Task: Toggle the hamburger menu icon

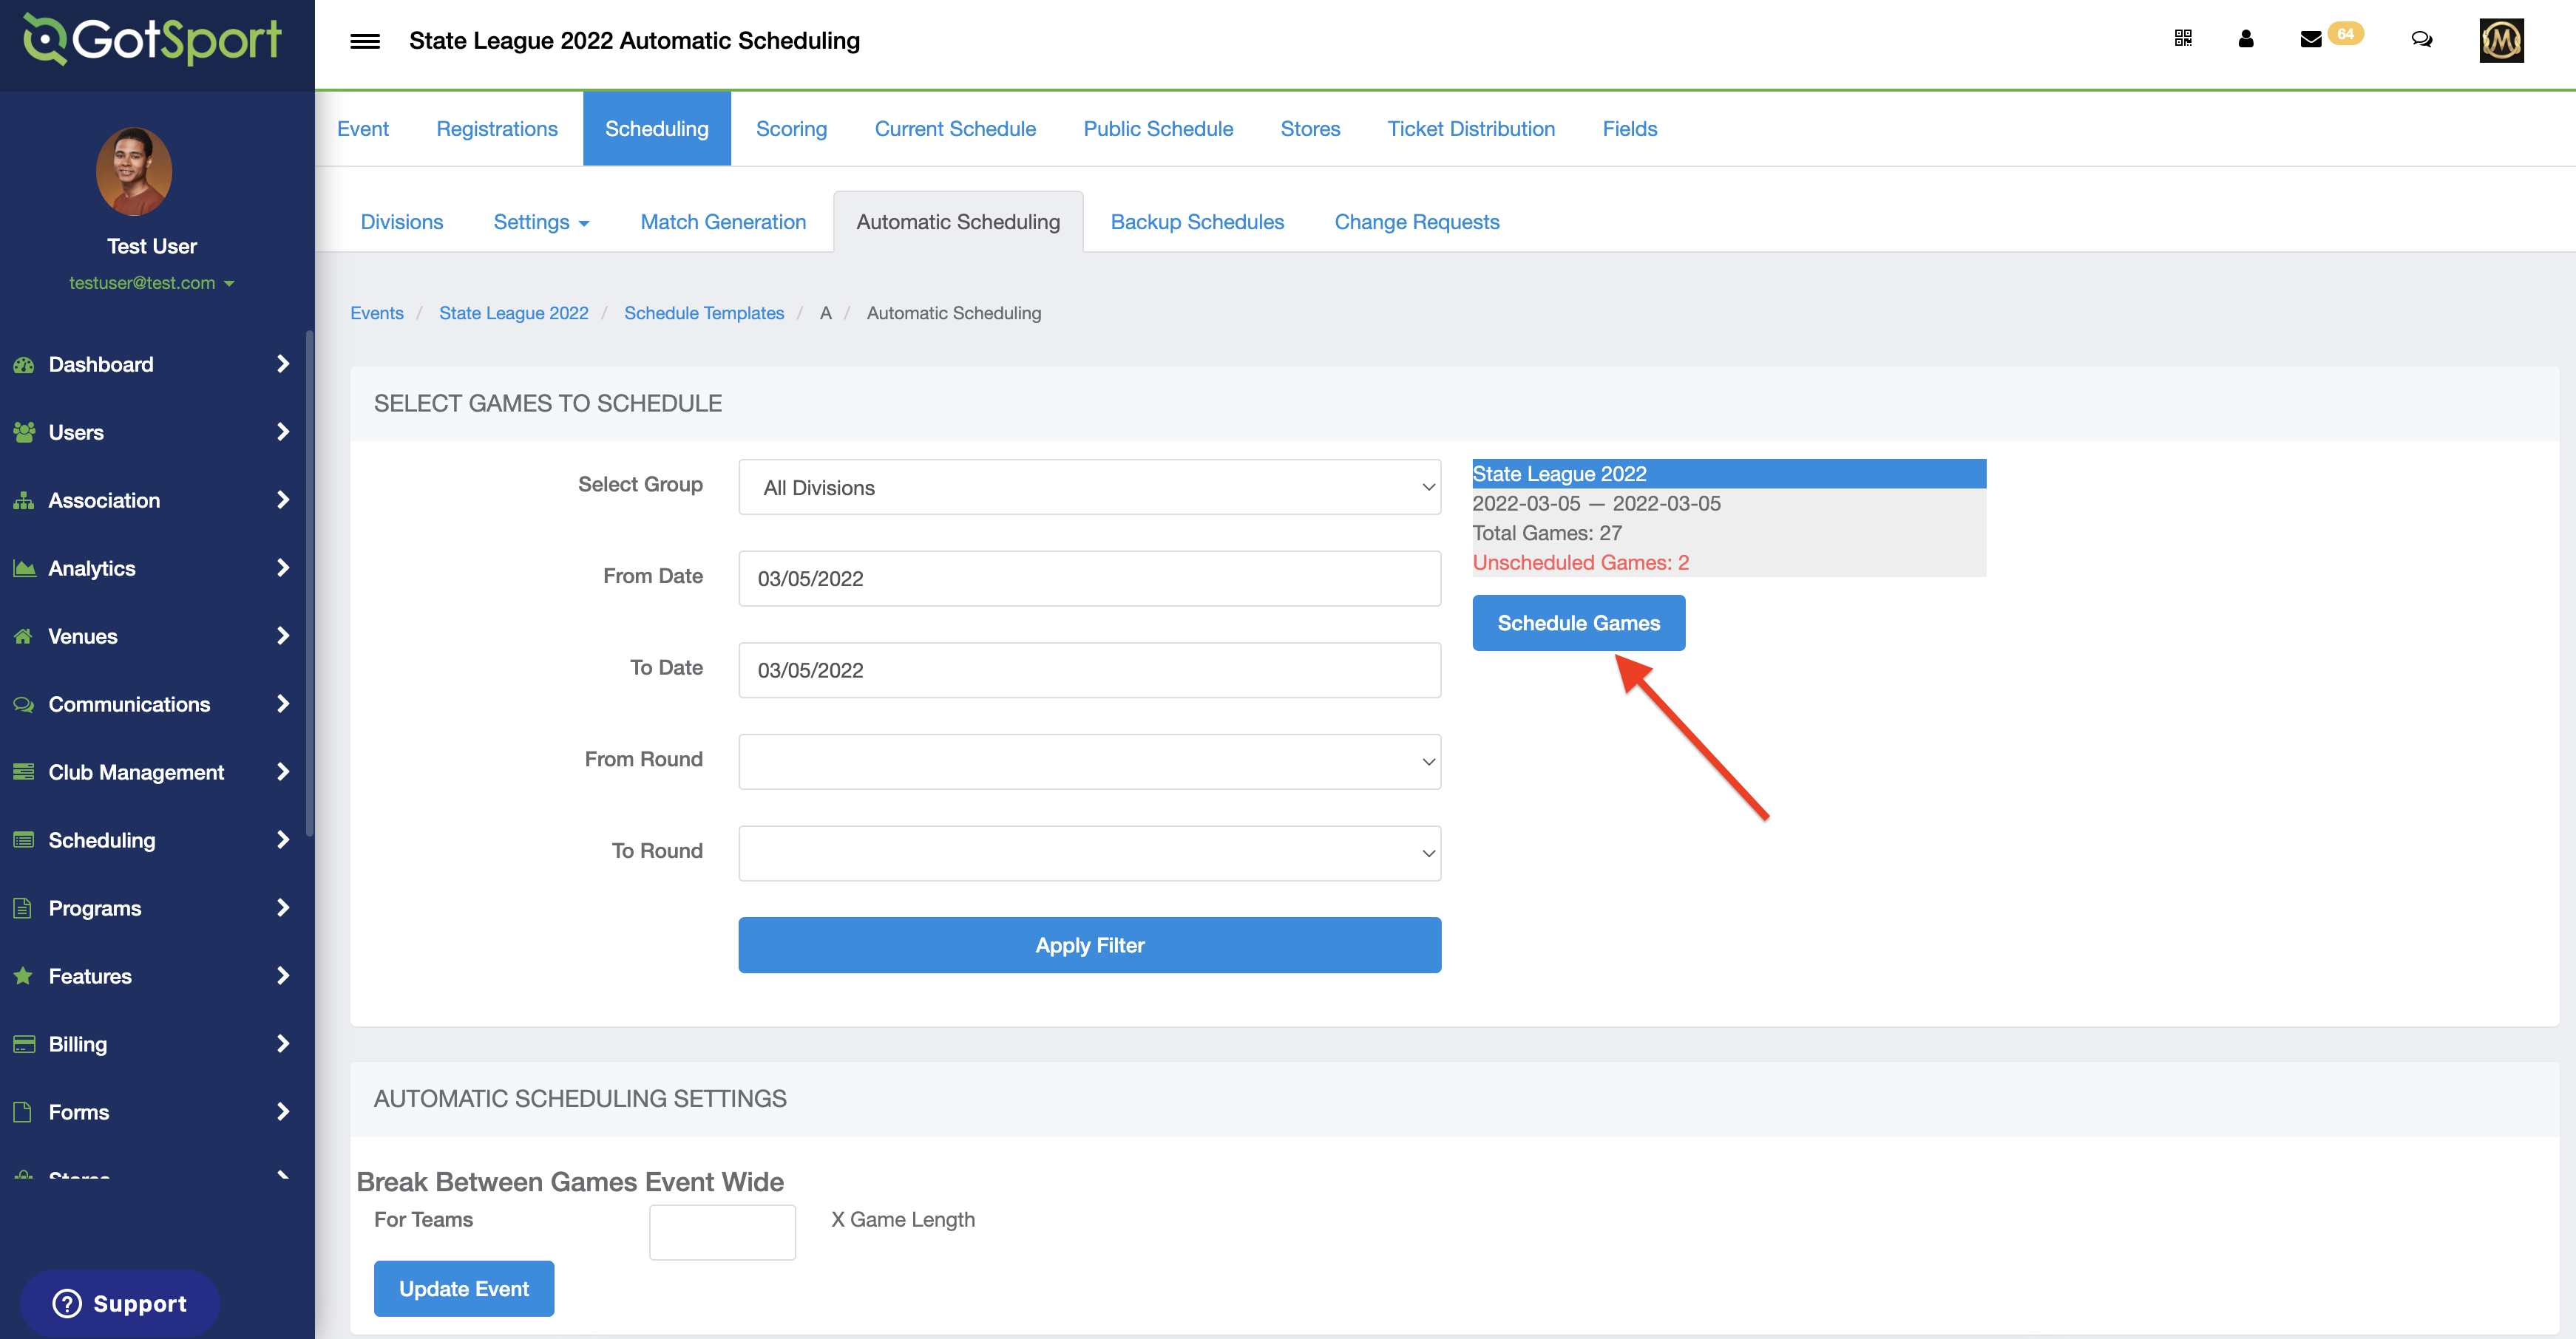Action: point(365,41)
